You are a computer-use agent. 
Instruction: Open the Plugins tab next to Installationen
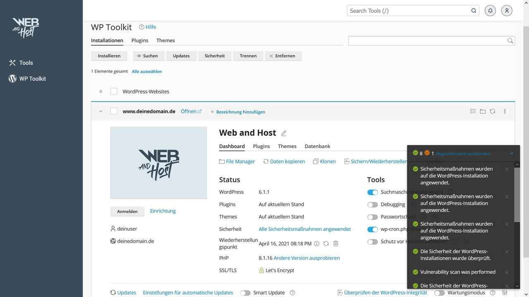pos(140,40)
